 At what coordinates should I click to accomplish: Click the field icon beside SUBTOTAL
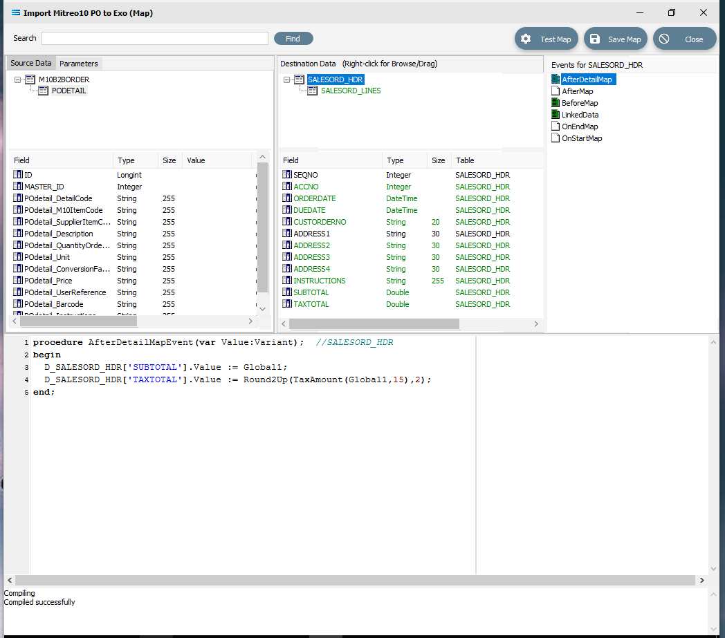pos(287,292)
